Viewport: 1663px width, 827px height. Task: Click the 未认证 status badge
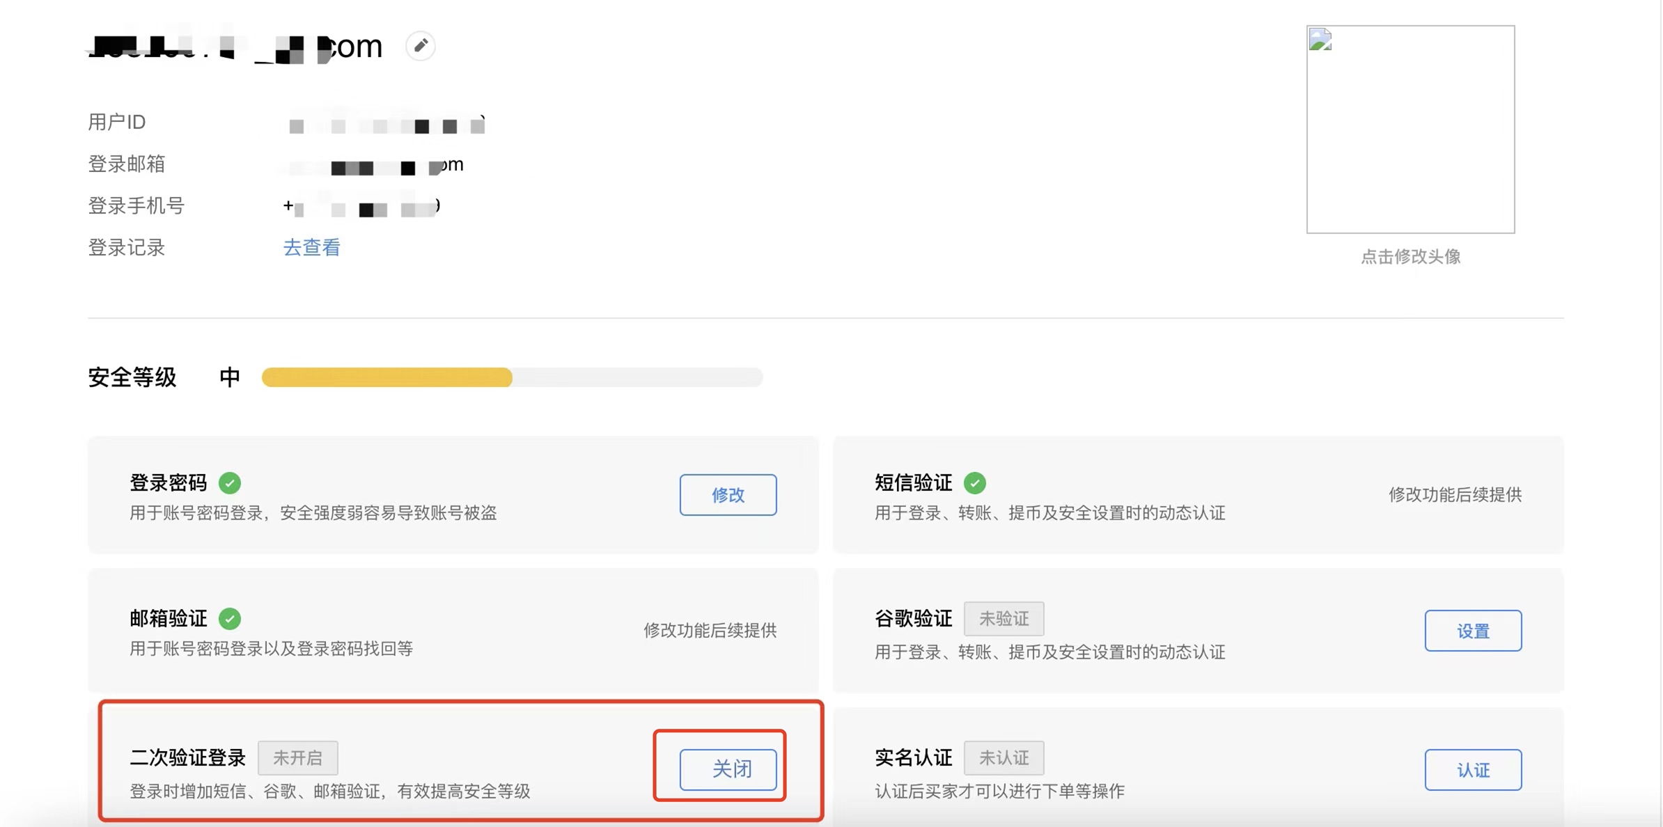click(1004, 757)
